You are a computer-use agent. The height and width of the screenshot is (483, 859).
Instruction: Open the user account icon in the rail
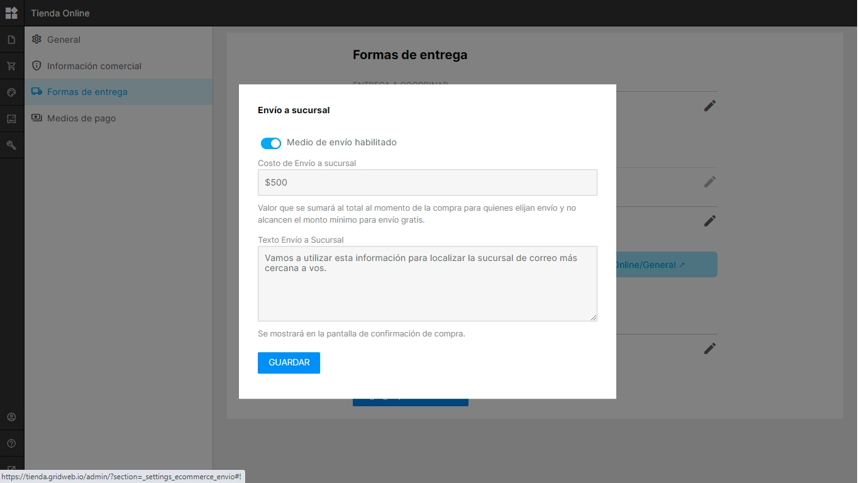[x=11, y=417]
